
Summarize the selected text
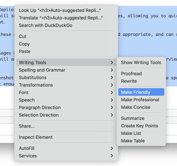coord(133,118)
